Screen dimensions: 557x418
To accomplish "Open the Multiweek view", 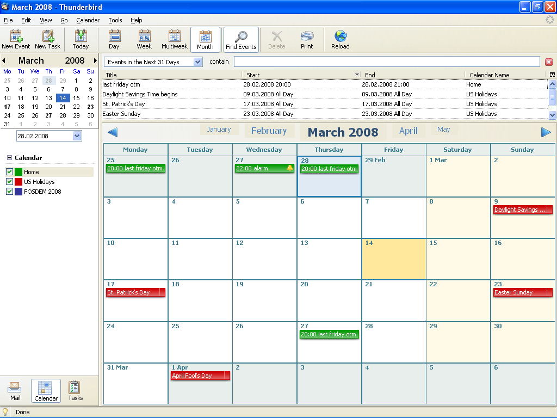I will click(x=175, y=39).
